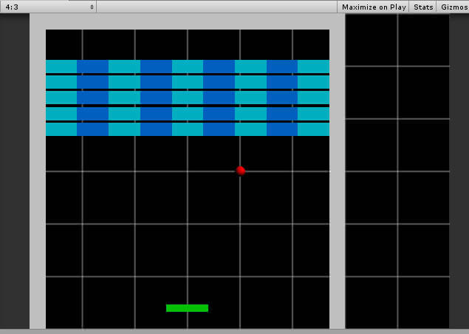Toggle Maximize on Play
The width and height of the screenshot is (469, 334).
[374, 7]
